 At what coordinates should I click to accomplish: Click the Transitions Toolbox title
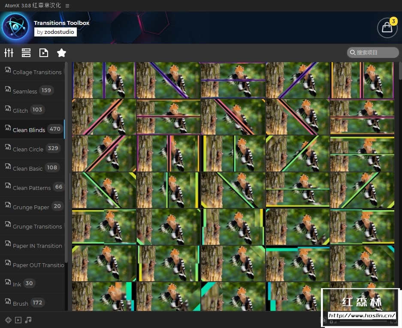click(x=61, y=23)
